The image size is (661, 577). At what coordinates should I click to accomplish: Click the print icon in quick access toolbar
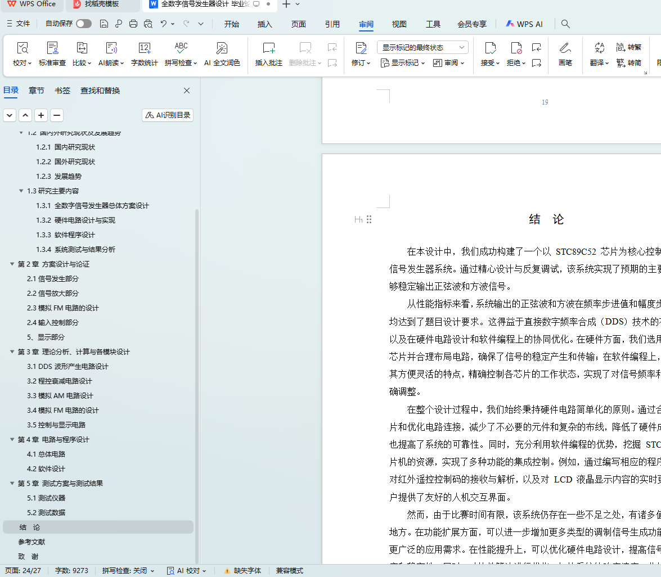click(x=133, y=24)
